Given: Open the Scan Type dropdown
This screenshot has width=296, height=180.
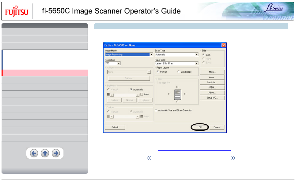Looking at the screenshot, I should 196,55.
